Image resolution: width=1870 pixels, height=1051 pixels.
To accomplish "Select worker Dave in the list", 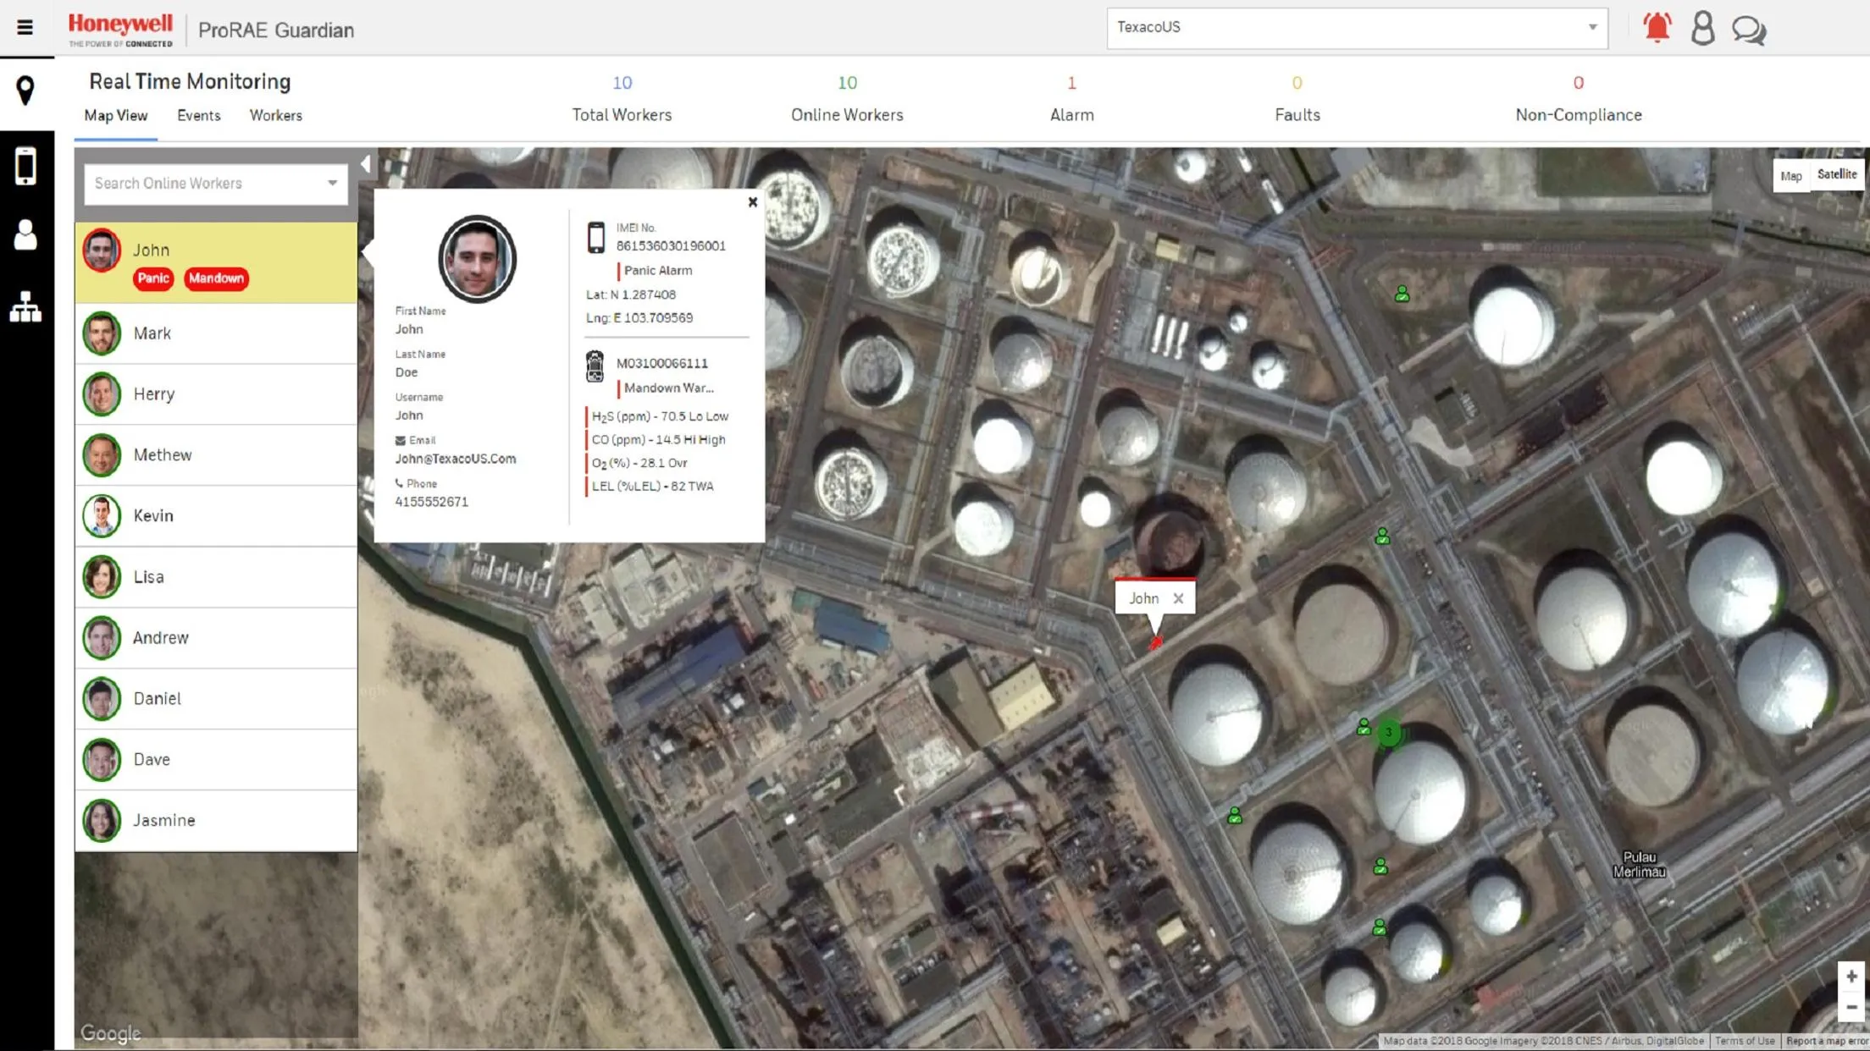I will [x=216, y=760].
